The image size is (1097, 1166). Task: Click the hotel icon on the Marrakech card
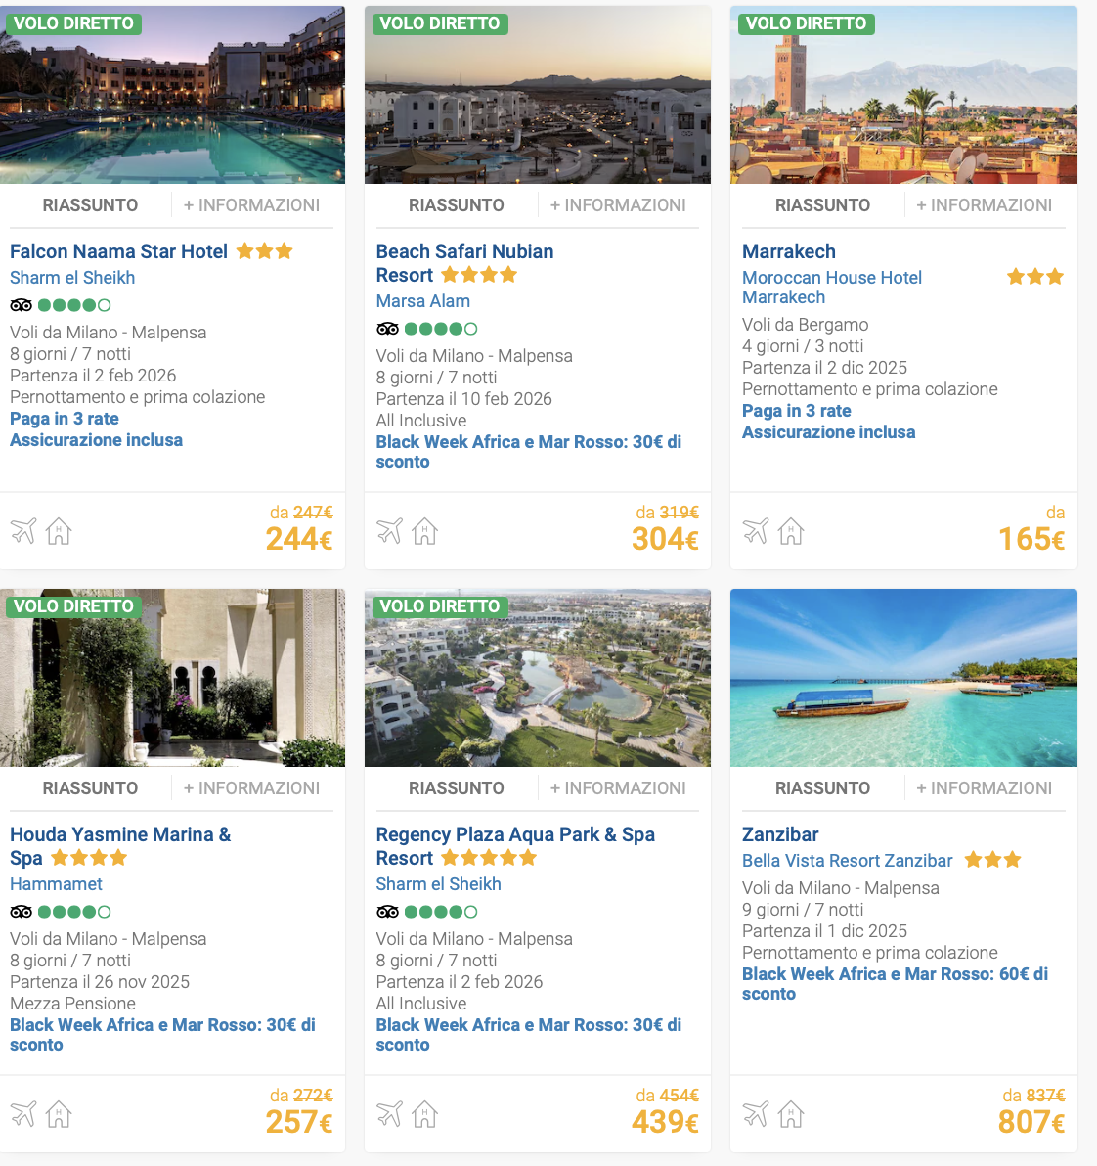click(790, 531)
